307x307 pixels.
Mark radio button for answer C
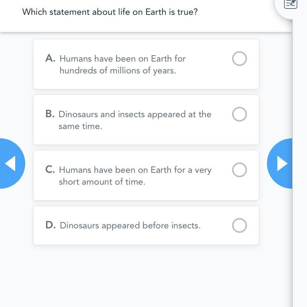(x=239, y=170)
